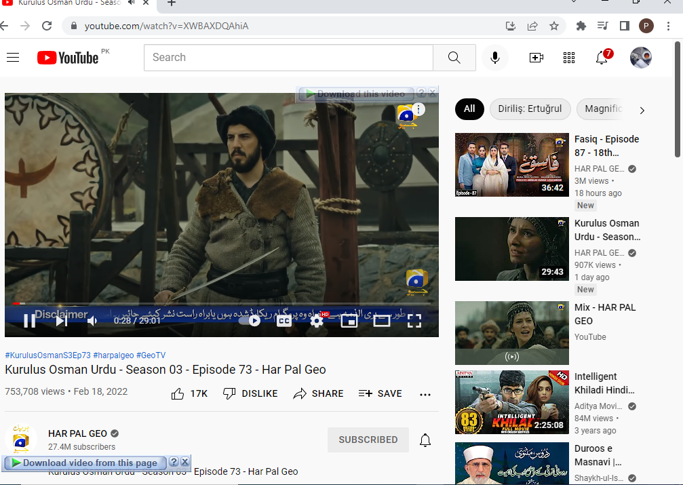The width and height of the screenshot is (683, 485).
Task: Go to YouTube home via logo
Action: pos(68,58)
